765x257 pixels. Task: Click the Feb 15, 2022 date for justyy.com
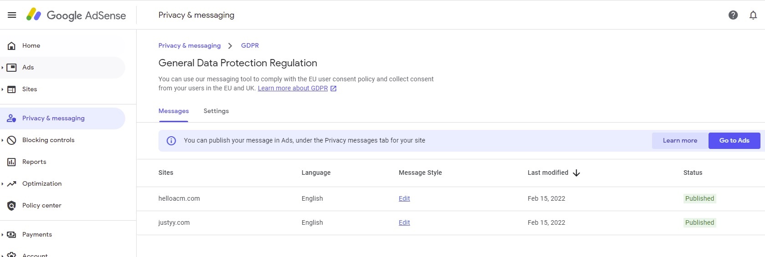coord(546,222)
